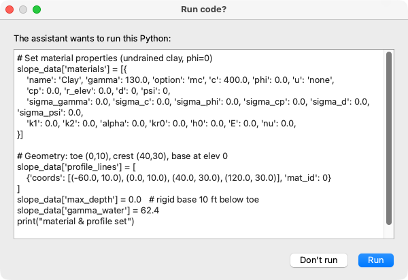
Task: Click the 'sigma_psi': 0.0 line
Action: pyautogui.click(x=50, y=113)
